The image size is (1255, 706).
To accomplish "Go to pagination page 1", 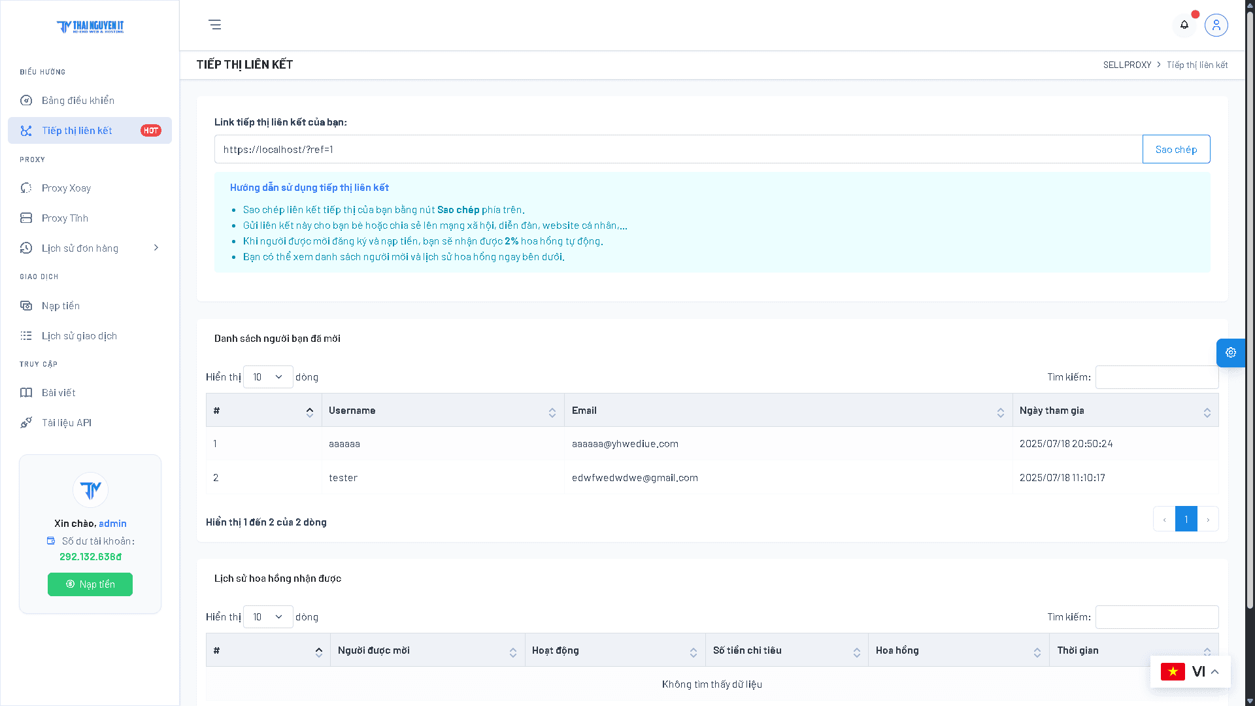I will click(x=1186, y=519).
